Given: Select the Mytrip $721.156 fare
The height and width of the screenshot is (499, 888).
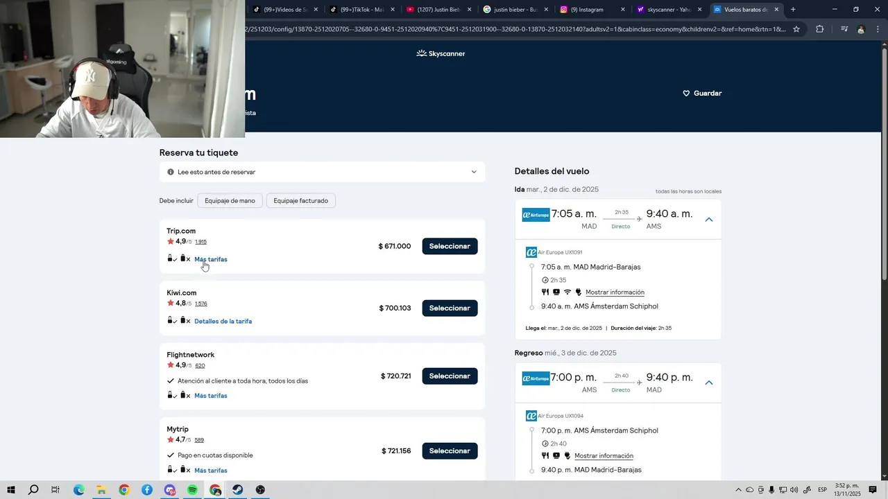Looking at the screenshot, I should coord(450,450).
